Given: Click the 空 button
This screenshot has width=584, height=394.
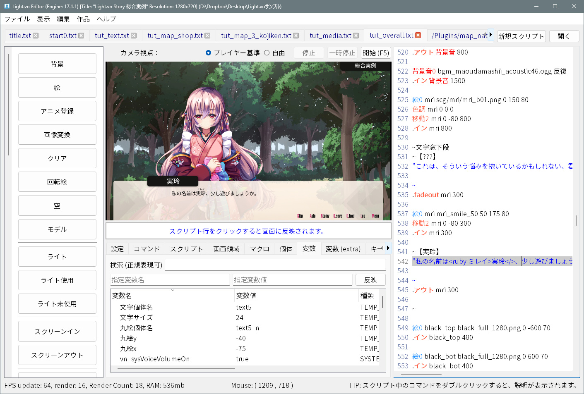Looking at the screenshot, I should point(57,205).
